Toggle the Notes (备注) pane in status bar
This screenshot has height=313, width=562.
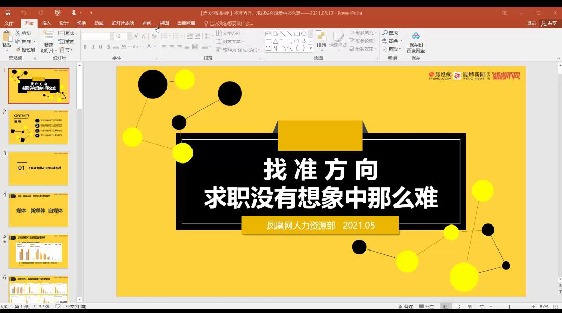[405, 307]
